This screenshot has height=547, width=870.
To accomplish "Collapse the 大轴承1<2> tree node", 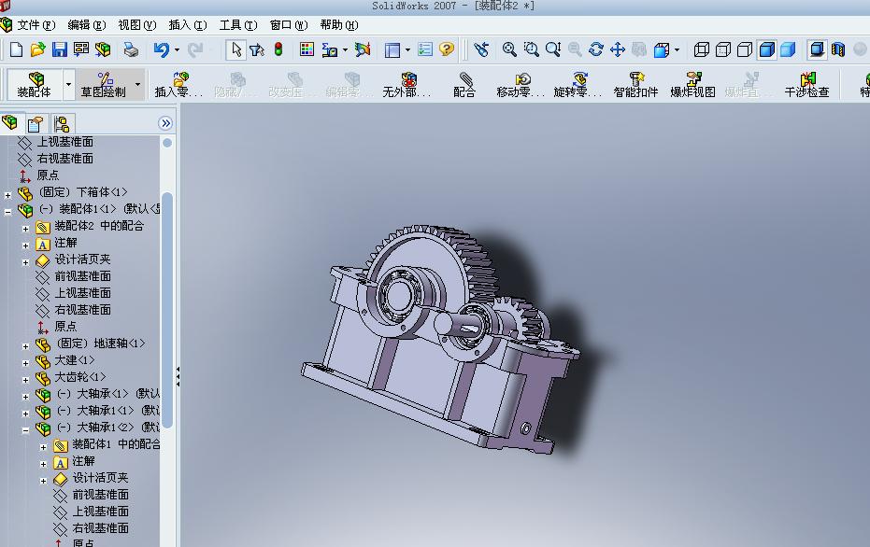I will coord(25,430).
